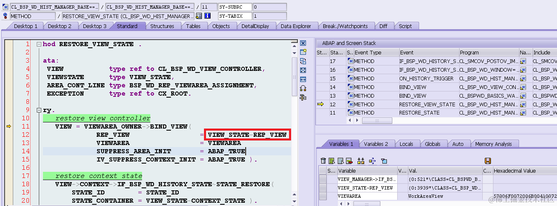Click the Hexadecimal Value column header
The image size is (557, 206).
[525, 171]
